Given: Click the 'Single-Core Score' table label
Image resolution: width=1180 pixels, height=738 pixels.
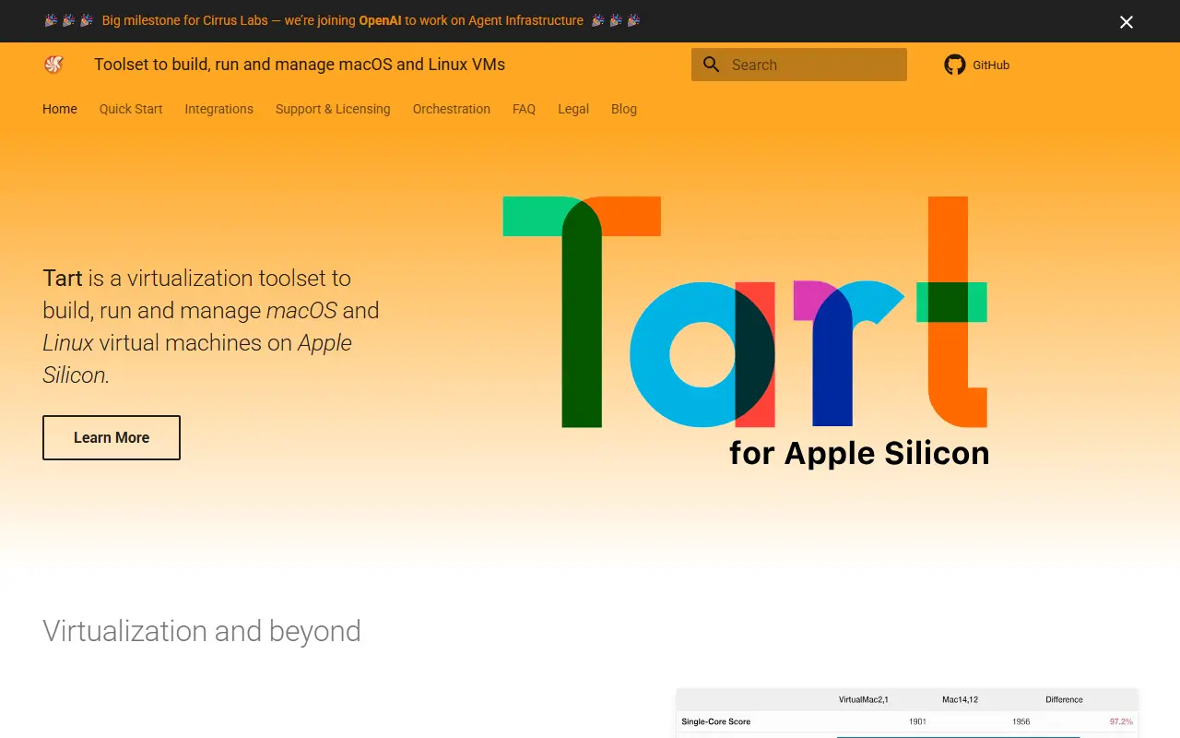Looking at the screenshot, I should (715, 721).
